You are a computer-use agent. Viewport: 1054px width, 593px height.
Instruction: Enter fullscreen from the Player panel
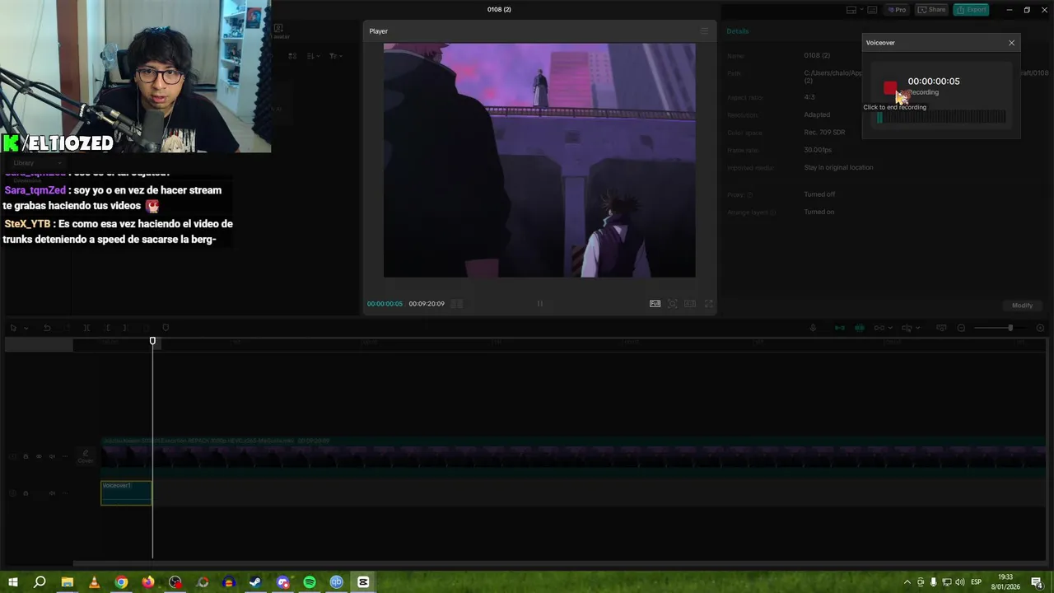[708, 304]
